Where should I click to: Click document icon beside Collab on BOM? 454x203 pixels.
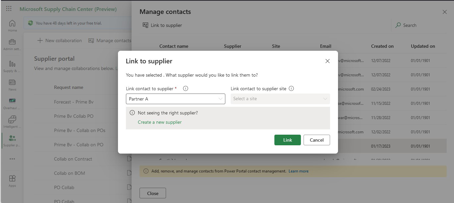click(130, 173)
